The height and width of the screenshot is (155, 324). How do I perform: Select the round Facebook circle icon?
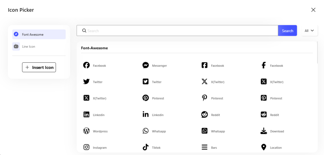pyautogui.click(x=86, y=65)
